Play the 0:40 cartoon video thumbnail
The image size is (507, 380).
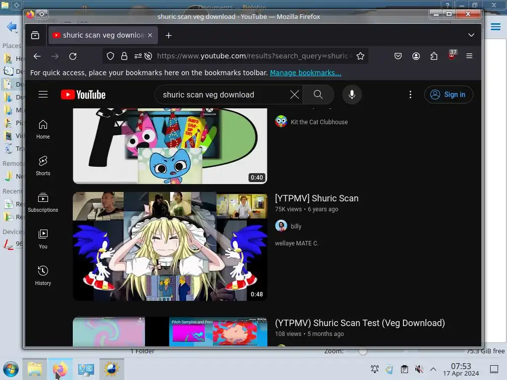[170, 146]
